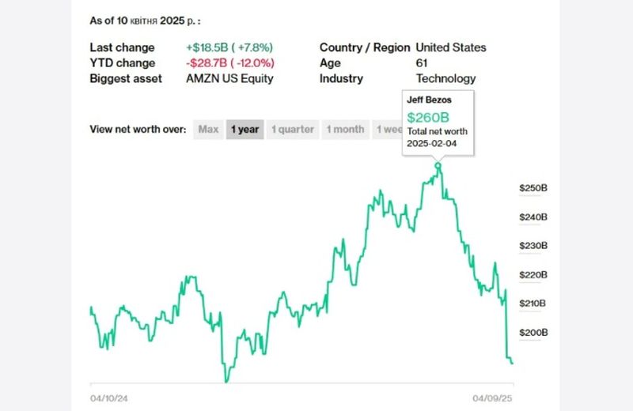Viewport: 633px width, 411px height.
Task: Click the $230B axis label
Action: pyautogui.click(x=533, y=246)
